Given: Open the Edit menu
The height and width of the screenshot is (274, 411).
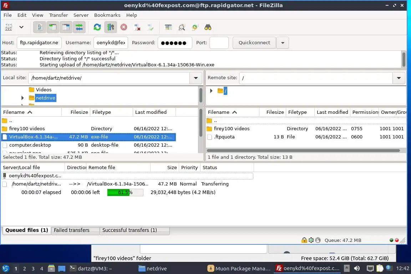Looking at the screenshot, I should (x=22, y=15).
